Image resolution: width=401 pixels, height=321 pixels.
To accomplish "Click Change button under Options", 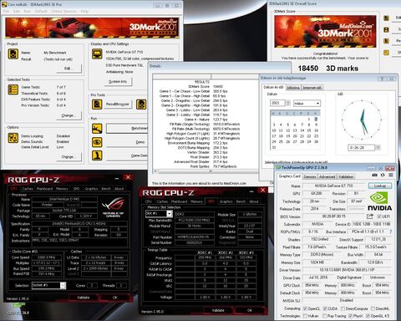I will (x=69, y=157).
